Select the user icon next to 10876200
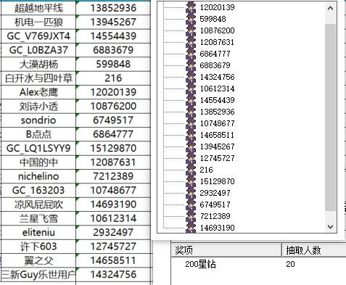The height and width of the screenshot is (285, 346). (x=191, y=30)
